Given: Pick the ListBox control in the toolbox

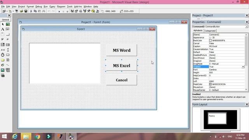Looking at the screenshot, I should (x=8, y=45).
